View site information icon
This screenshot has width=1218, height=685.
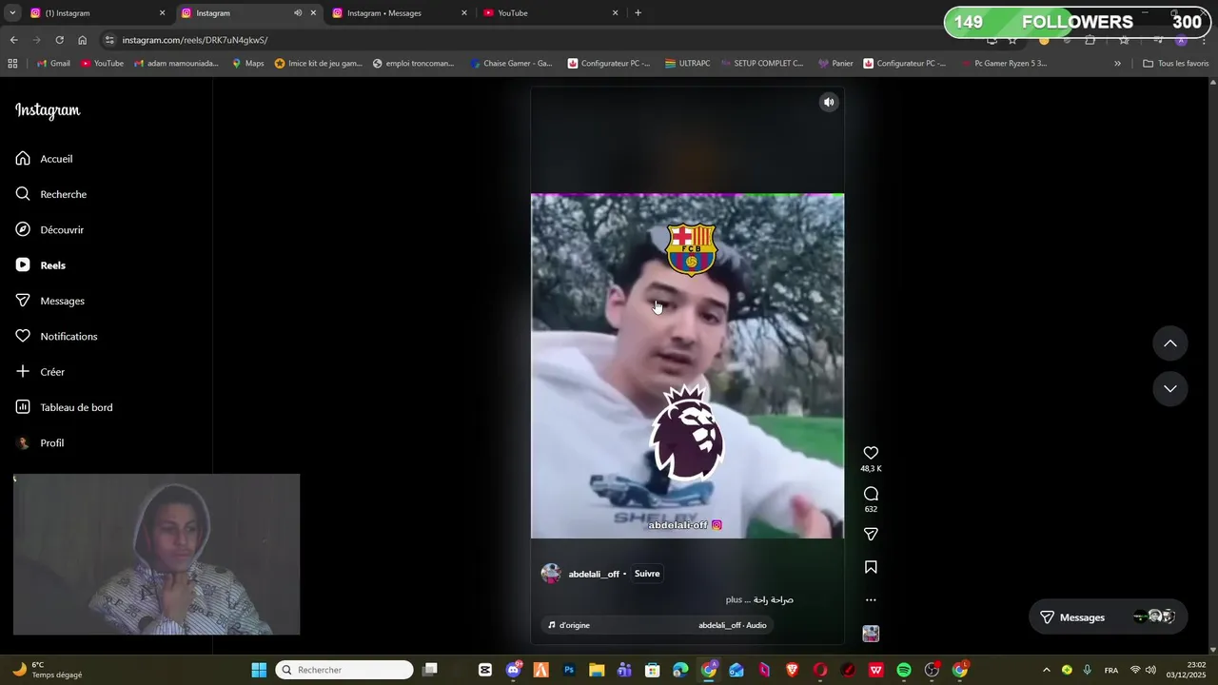click(109, 40)
